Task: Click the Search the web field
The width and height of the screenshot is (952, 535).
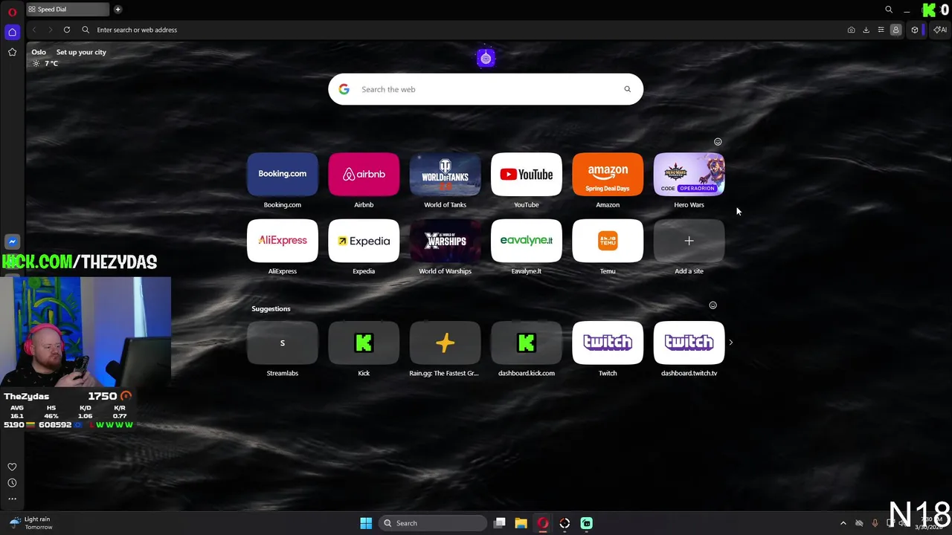Action: pyautogui.click(x=486, y=89)
